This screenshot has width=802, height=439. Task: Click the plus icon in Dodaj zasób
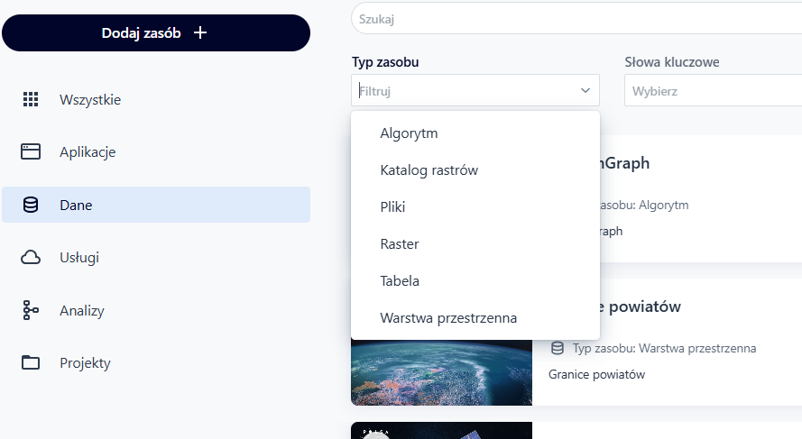200,32
